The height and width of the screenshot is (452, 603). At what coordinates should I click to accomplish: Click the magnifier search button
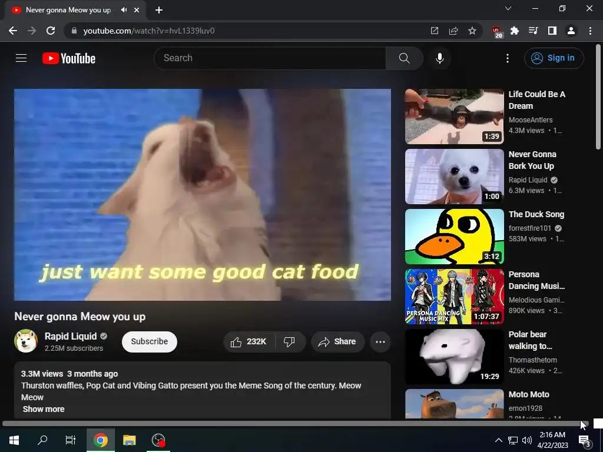(404, 58)
